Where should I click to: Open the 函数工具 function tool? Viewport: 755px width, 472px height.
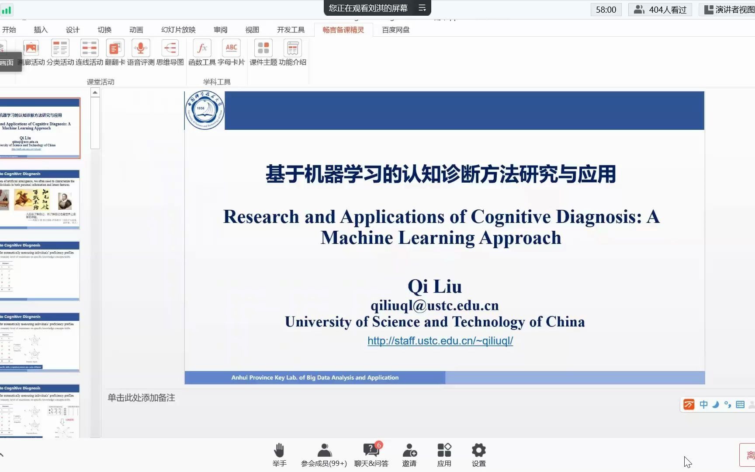click(201, 52)
